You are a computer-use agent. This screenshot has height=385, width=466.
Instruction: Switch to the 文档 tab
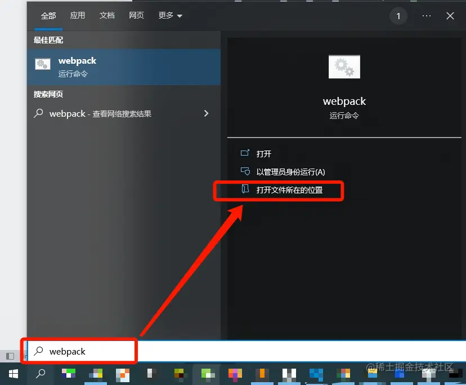tap(107, 16)
